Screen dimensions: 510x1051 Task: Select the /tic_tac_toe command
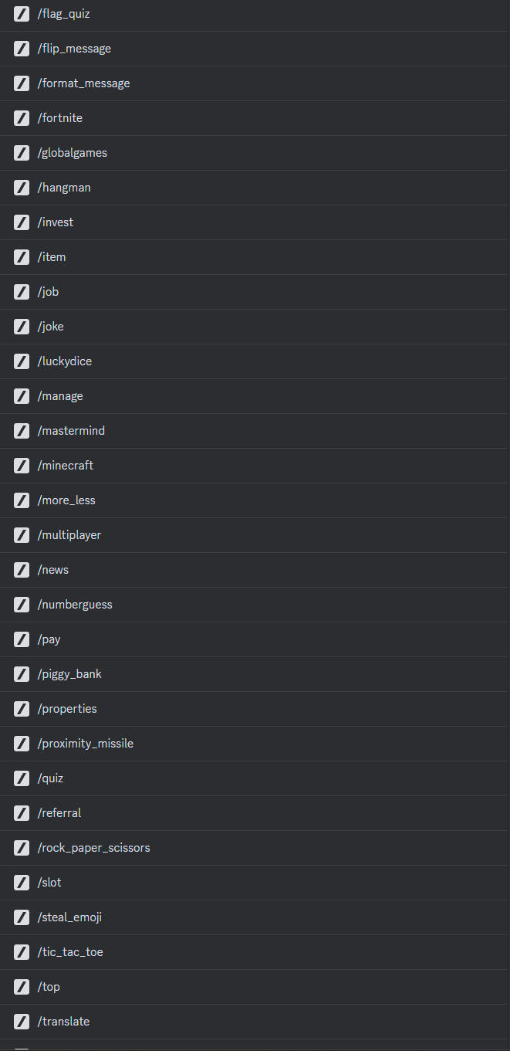[x=255, y=952]
